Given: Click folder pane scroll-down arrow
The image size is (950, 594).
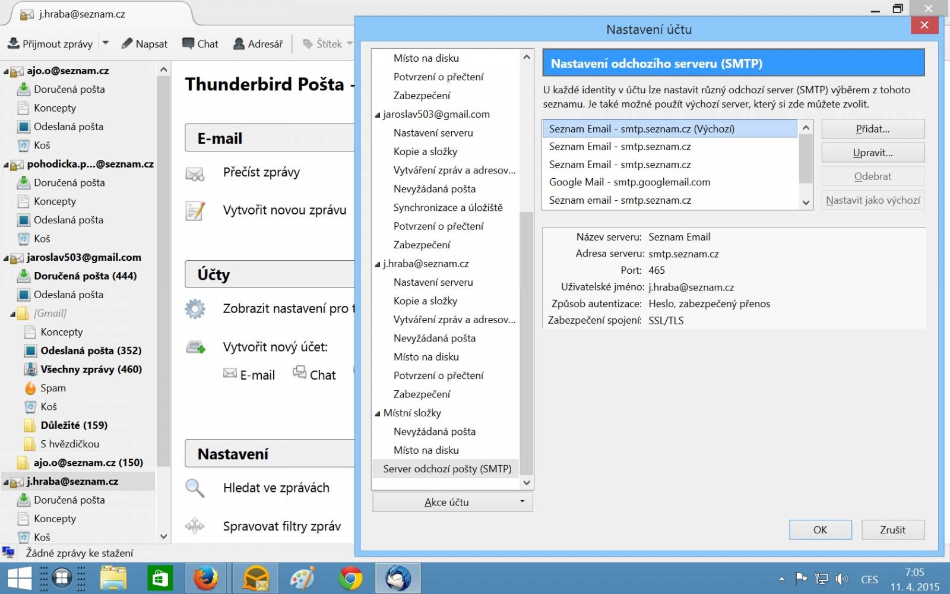Looking at the screenshot, I should (x=164, y=536).
